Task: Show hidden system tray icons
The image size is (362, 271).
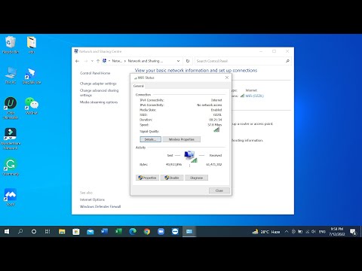Action: click(287, 232)
